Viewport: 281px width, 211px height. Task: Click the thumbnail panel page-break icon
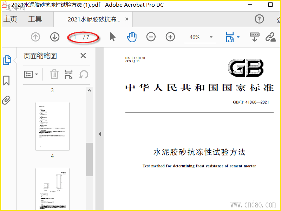[x=68, y=74]
